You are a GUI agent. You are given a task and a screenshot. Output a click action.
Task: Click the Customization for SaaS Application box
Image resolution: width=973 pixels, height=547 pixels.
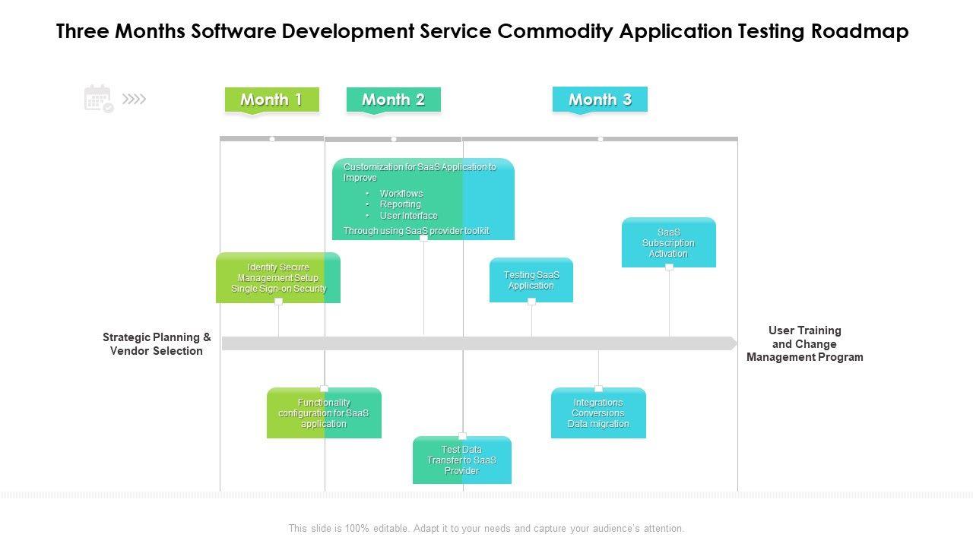click(423, 199)
